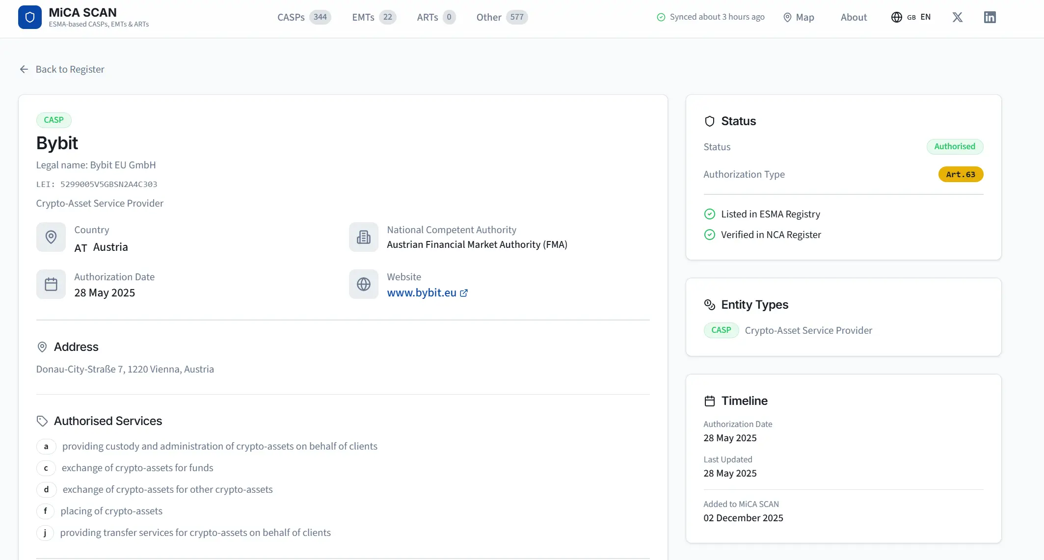Screen dimensions: 1044x560
Task: Click 'providing transfer services for crypto-assets' text
Action: (195, 533)
